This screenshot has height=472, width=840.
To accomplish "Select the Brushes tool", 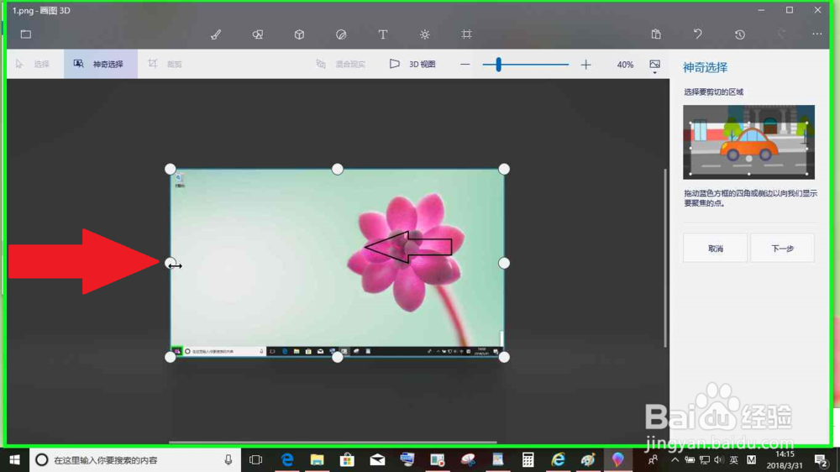I will (216, 34).
